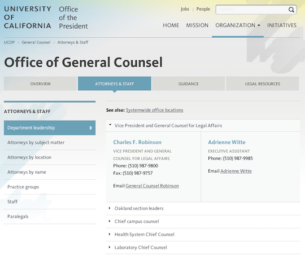The image size is (305, 260).
Task: Go to the HOME menu item
Action: [171, 25]
